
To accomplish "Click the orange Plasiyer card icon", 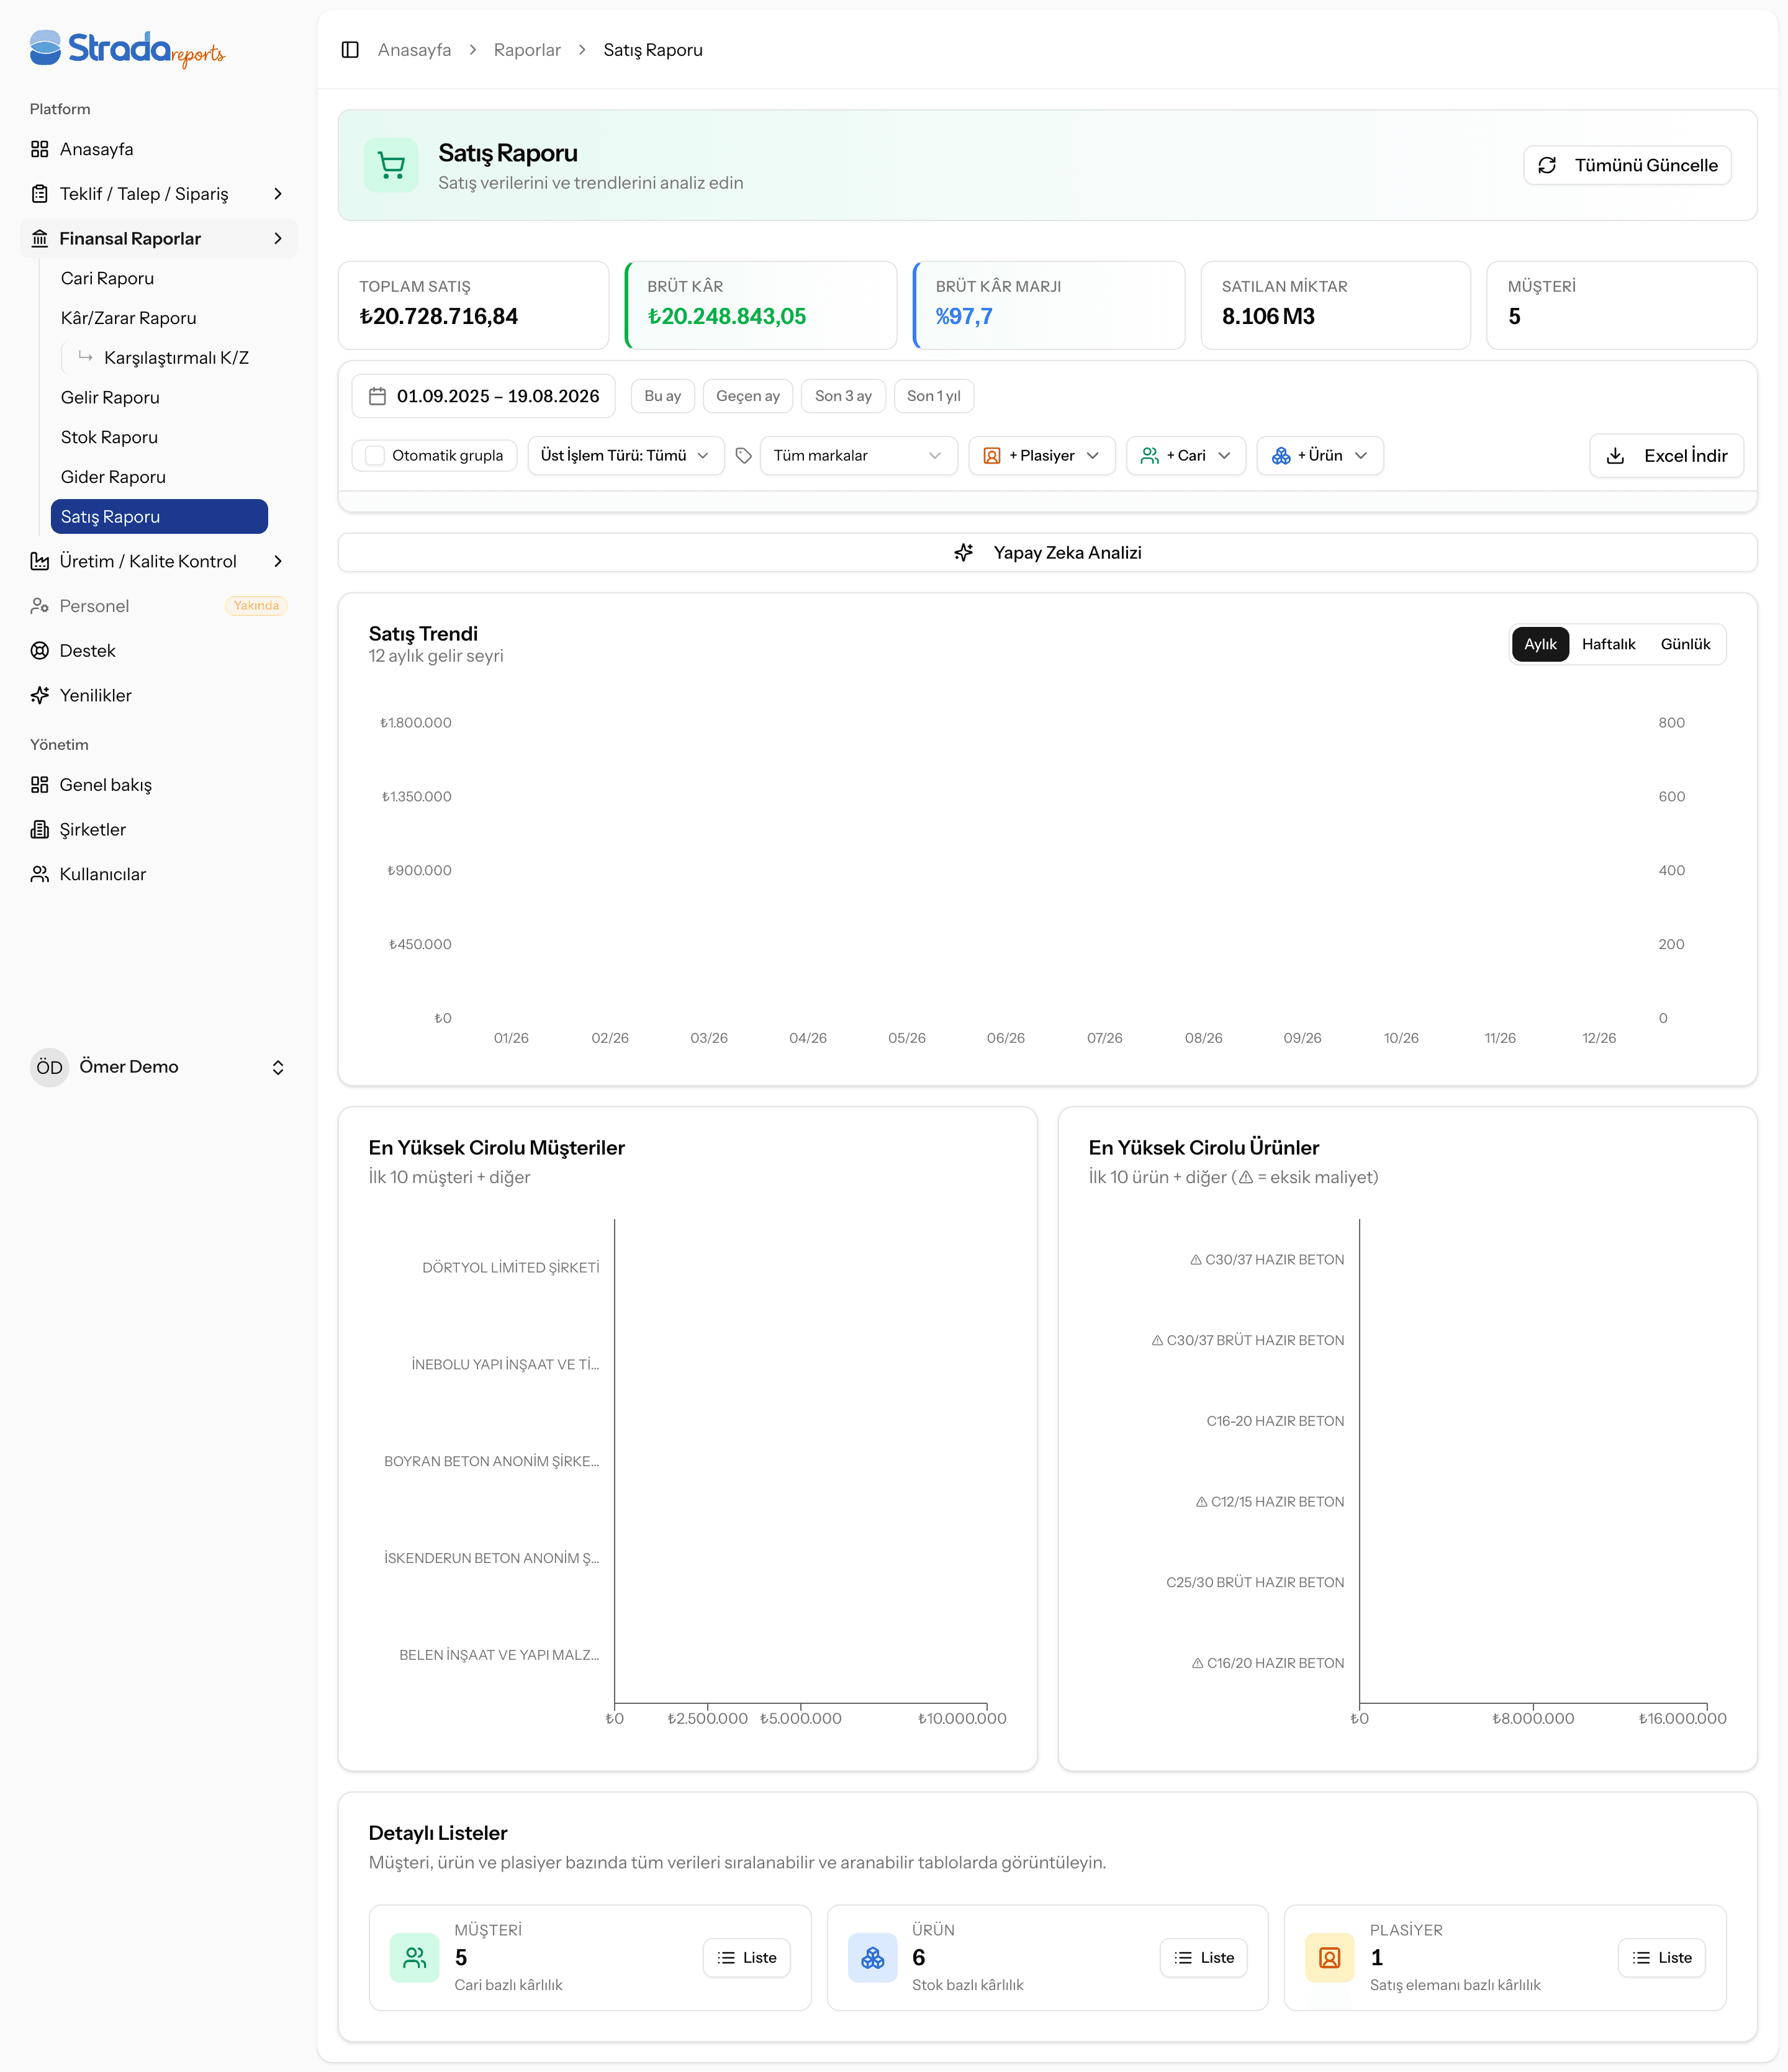I will coord(1329,1957).
